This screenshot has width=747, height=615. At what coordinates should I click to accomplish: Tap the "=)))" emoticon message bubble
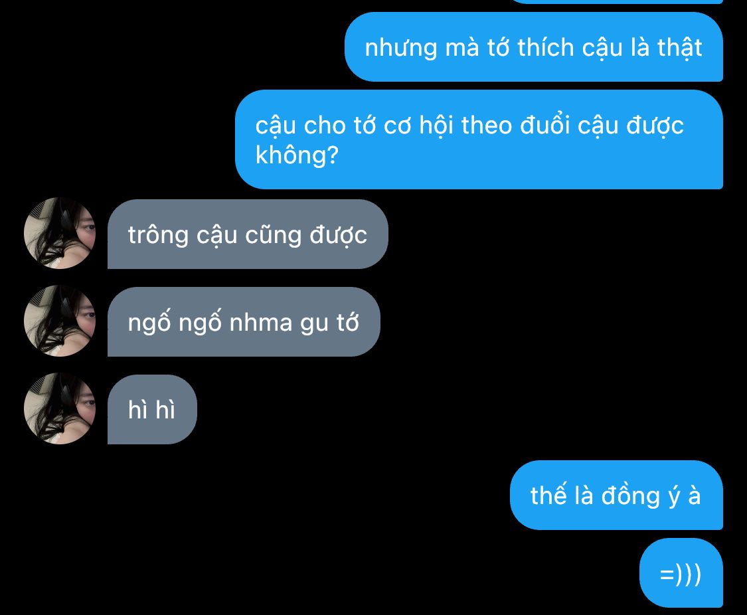(x=681, y=573)
